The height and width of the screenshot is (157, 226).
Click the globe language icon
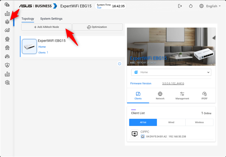click(x=201, y=6)
